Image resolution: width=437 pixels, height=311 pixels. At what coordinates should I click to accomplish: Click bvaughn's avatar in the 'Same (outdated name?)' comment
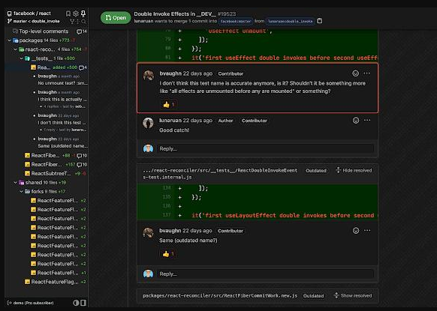coord(148,233)
